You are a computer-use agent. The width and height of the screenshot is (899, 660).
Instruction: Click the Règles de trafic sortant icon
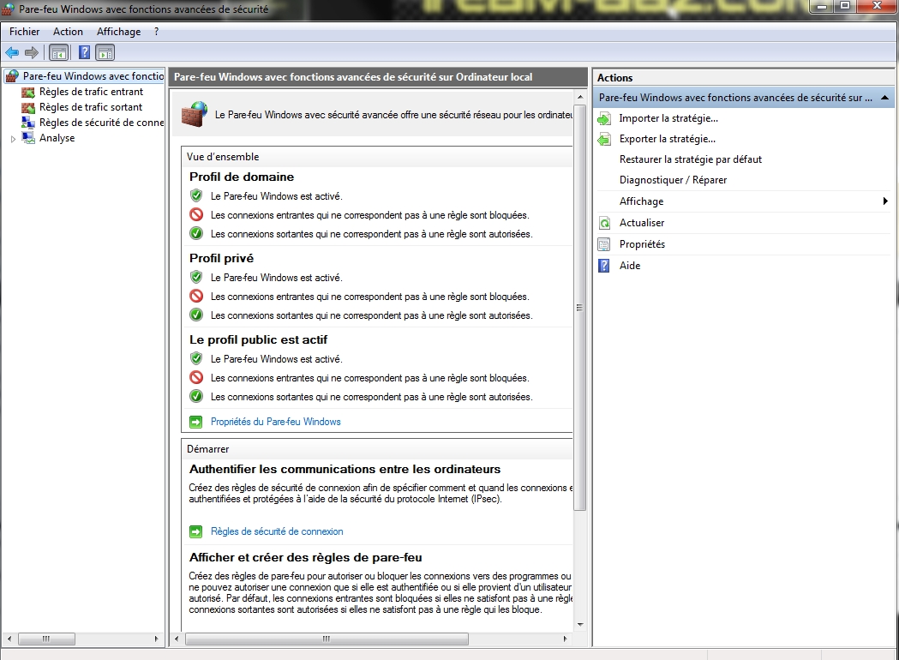tap(28, 107)
